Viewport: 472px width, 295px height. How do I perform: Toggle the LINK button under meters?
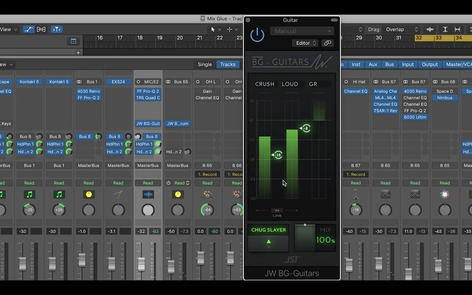coord(277,210)
